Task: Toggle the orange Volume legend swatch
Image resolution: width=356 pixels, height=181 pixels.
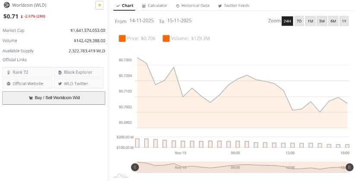Action: point(166,38)
